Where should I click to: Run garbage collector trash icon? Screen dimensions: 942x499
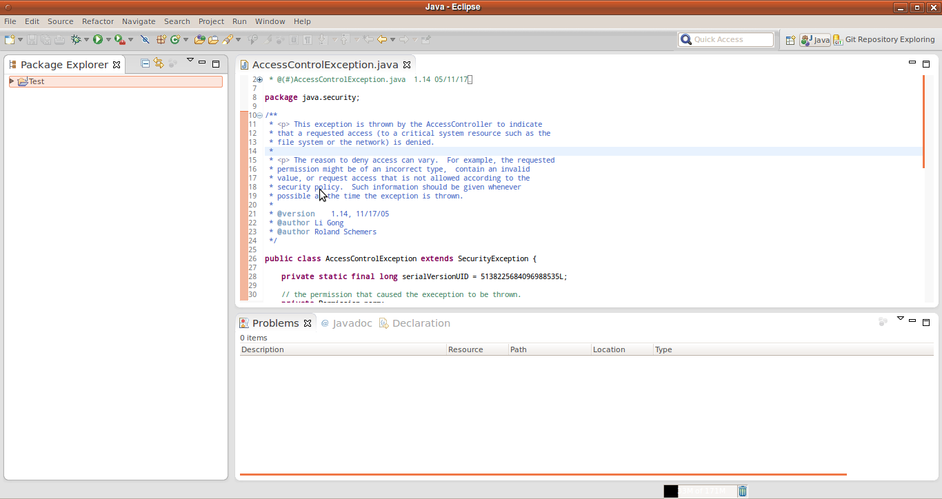point(743,491)
